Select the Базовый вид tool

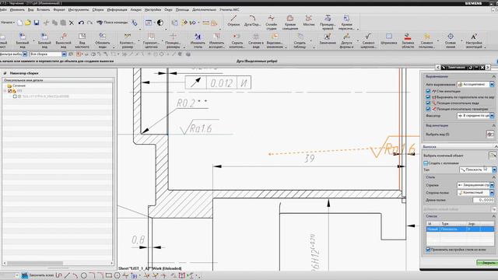(23, 40)
